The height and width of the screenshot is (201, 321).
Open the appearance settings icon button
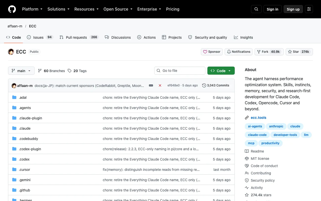coord(309,9)
